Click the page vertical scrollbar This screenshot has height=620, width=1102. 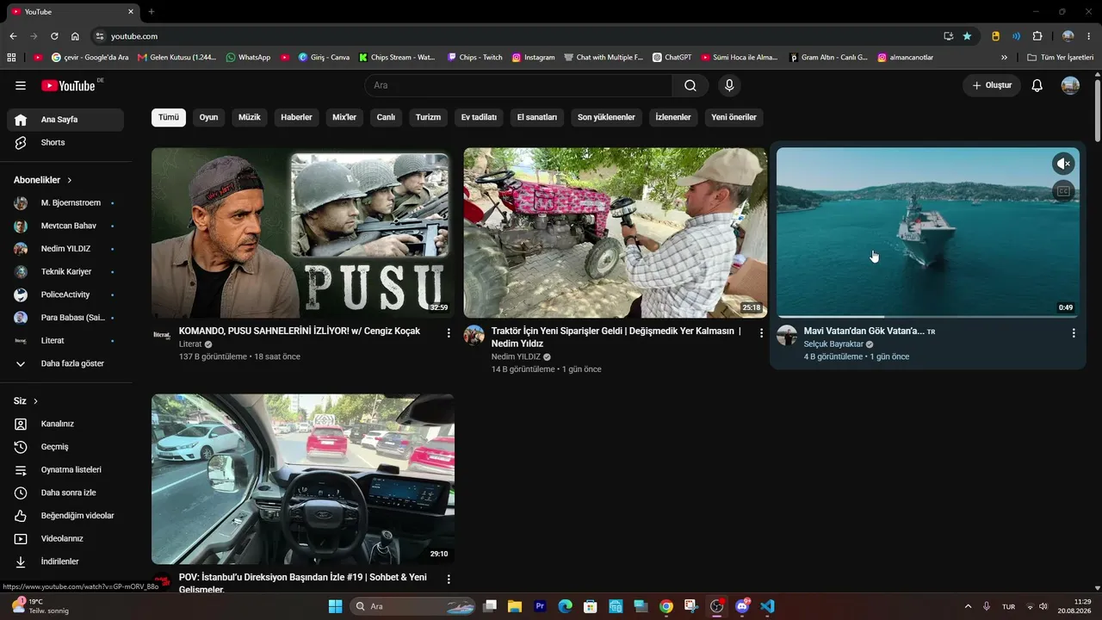(1097, 112)
